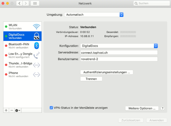The width and height of the screenshot is (171, 126).
Task: Open Weitere Optionen
Action: coord(142,108)
